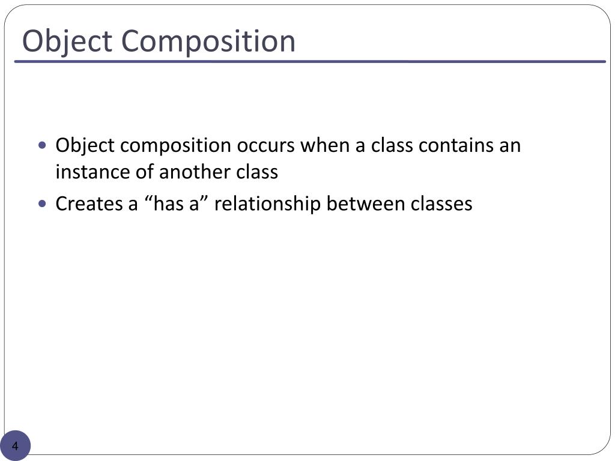Click the slide number 4 badge
The image size is (615, 461).
click(15, 446)
